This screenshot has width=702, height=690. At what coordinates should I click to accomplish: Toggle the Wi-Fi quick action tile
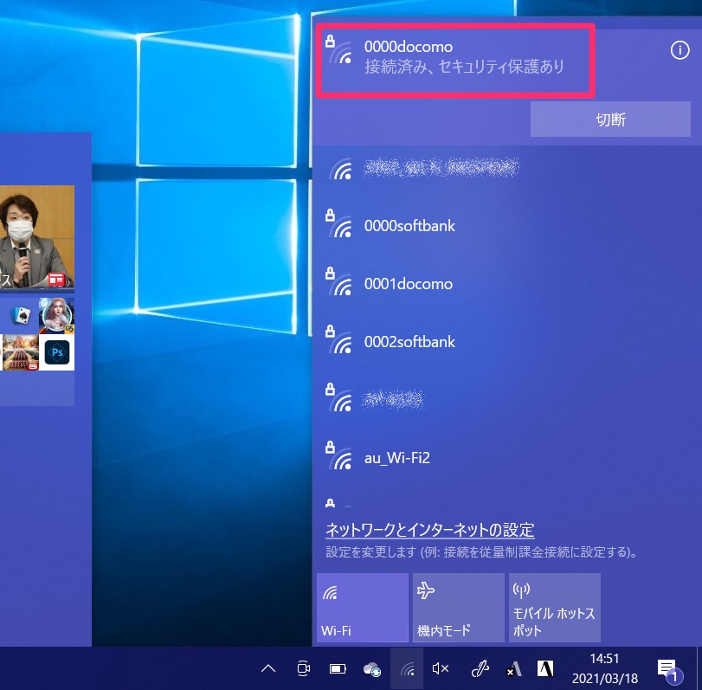point(362,608)
